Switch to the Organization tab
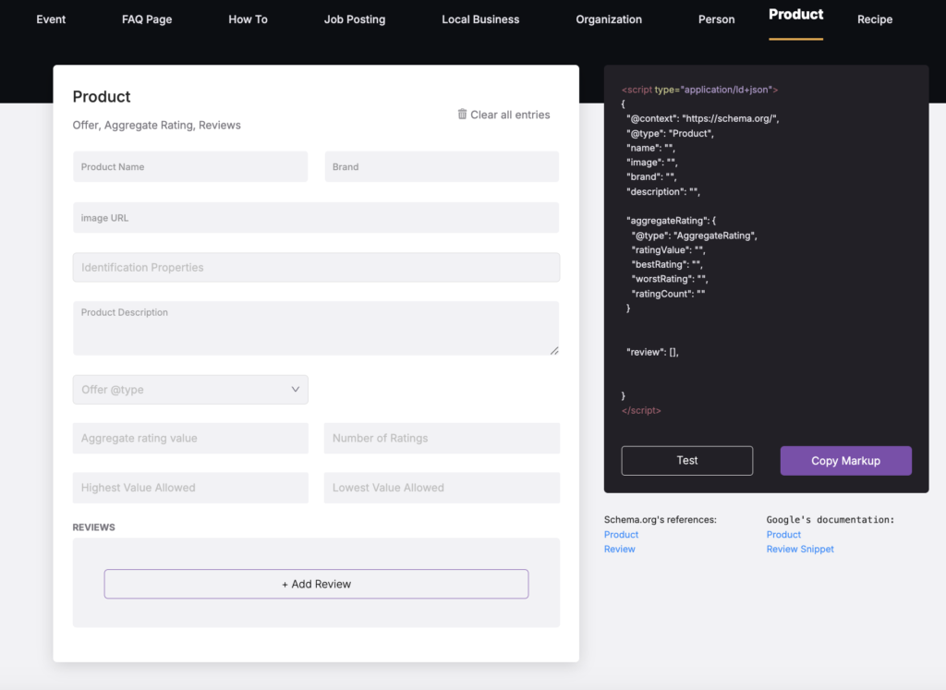Viewport: 946px width, 690px height. [x=609, y=19]
